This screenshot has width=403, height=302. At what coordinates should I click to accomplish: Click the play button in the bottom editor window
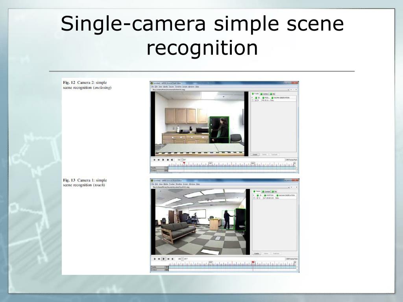tap(164, 259)
